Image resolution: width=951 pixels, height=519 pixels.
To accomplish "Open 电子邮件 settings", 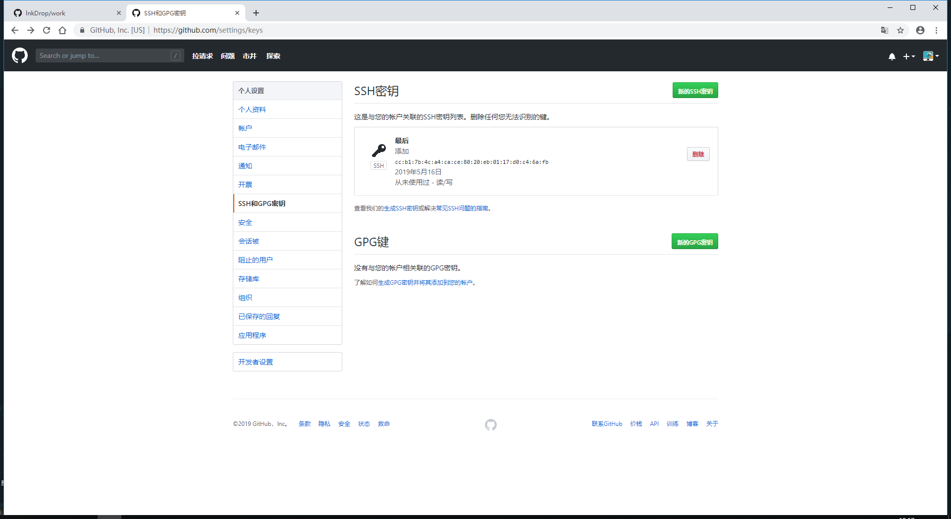I will pyautogui.click(x=287, y=147).
